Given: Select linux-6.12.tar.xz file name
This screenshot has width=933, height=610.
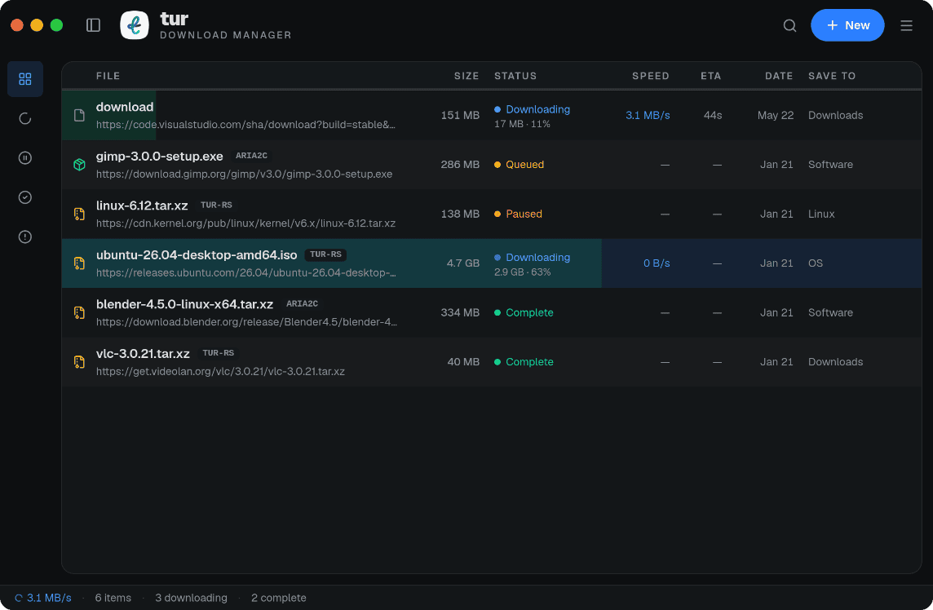Looking at the screenshot, I should click(142, 206).
